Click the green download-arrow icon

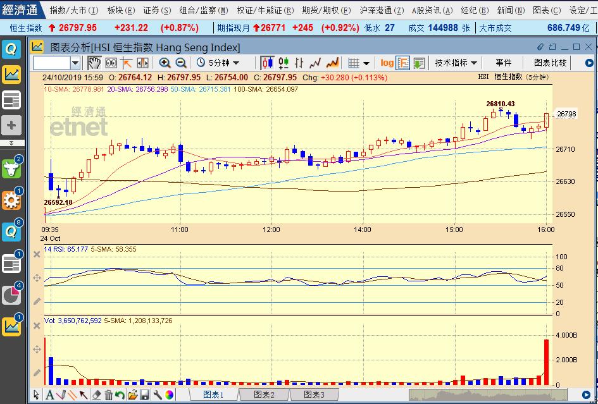[419, 63]
